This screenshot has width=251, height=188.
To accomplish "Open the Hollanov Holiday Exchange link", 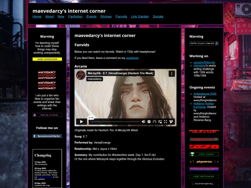I will tap(204, 105).
